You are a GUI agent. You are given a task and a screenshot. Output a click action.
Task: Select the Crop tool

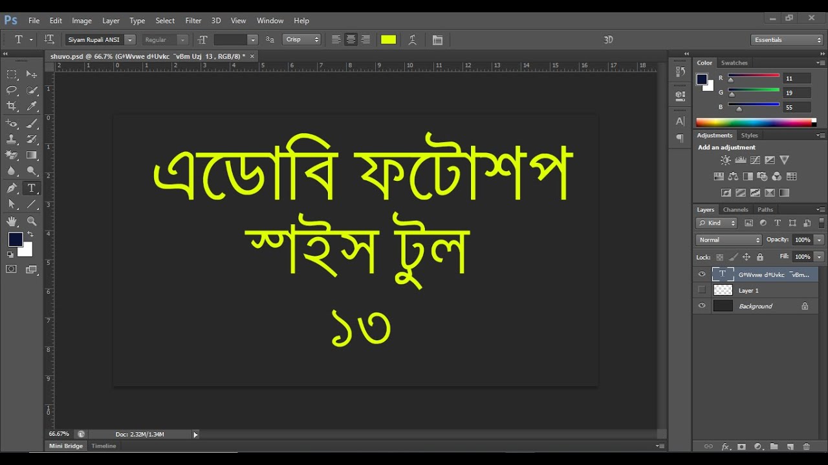pyautogui.click(x=12, y=107)
